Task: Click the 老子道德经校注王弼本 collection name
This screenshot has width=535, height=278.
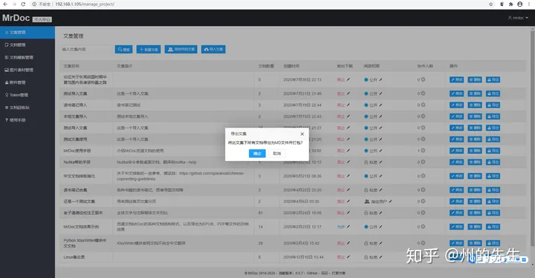Action: (x=83, y=213)
